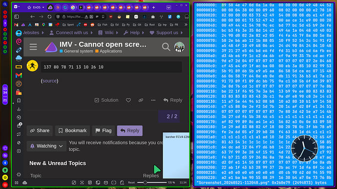The image size is (337, 189).
Task: Click the purple Reply button
Action: coord(129,131)
